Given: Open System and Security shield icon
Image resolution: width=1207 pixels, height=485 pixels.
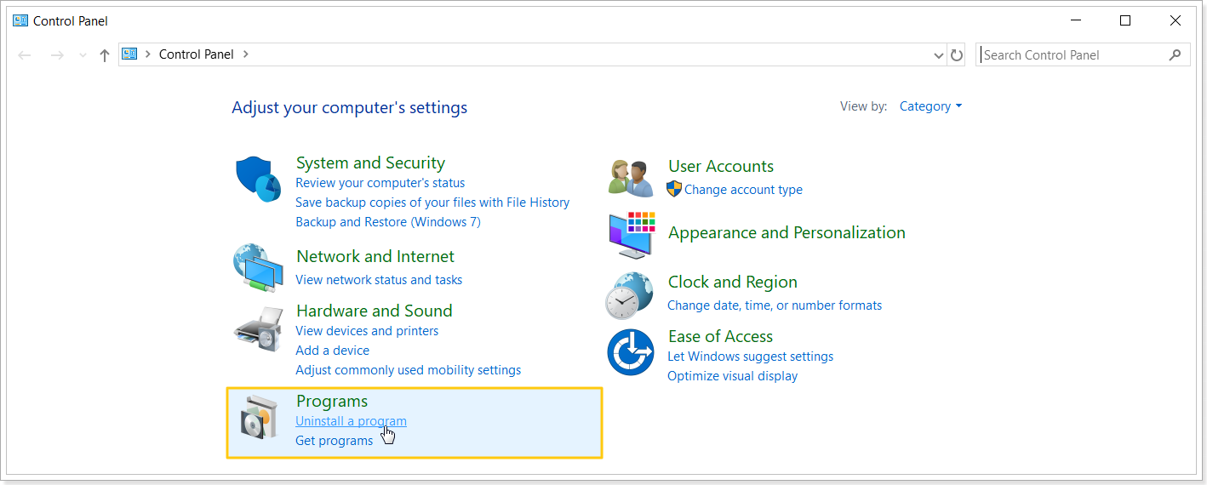Looking at the screenshot, I should point(258,179).
